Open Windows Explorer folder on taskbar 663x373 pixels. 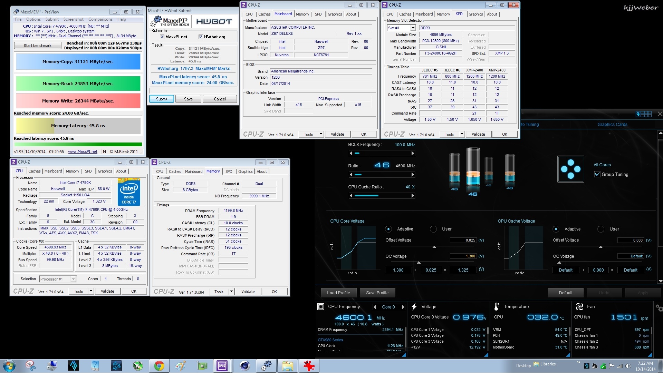click(288, 366)
